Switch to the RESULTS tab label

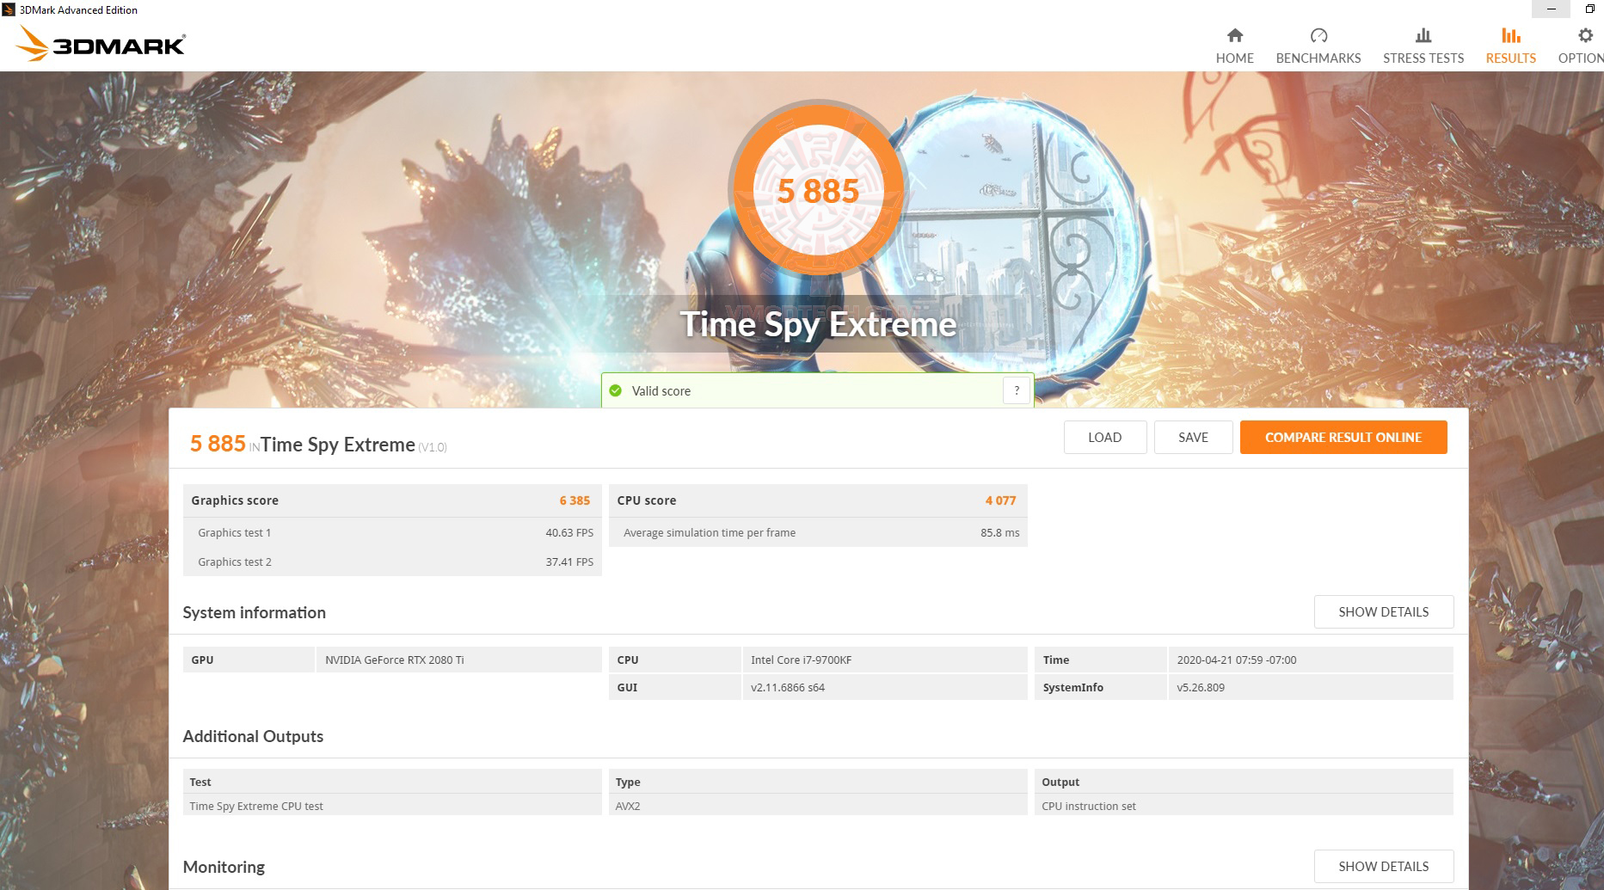click(1511, 58)
